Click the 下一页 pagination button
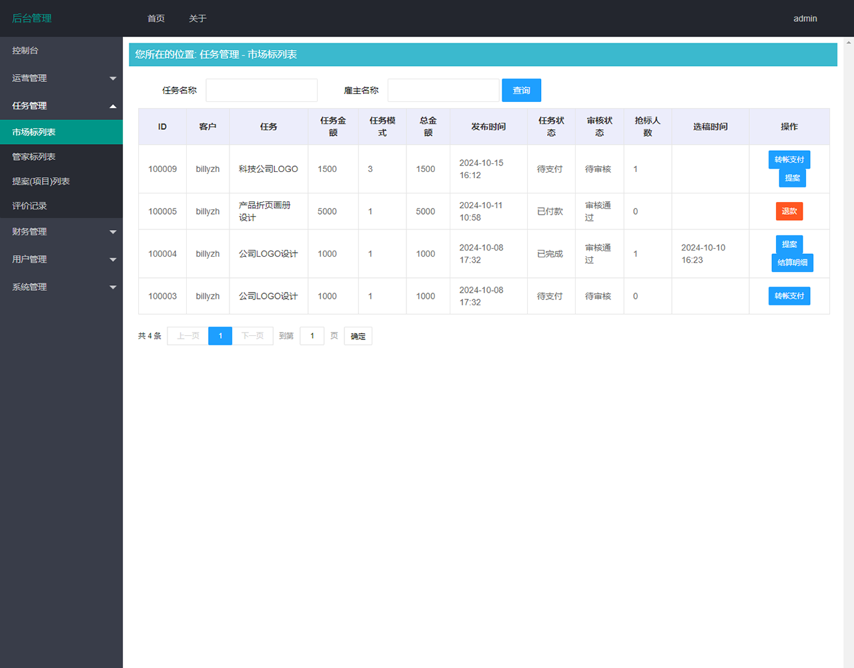The image size is (854, 668). (x=253, y=336)
